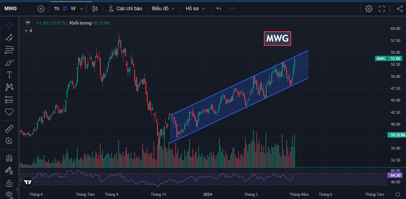This screenshot has width=406, height=199.
Task: Click the TradingView logo
Action: (28, 182)
